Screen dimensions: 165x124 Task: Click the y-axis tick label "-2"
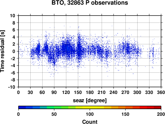[13, 59]
